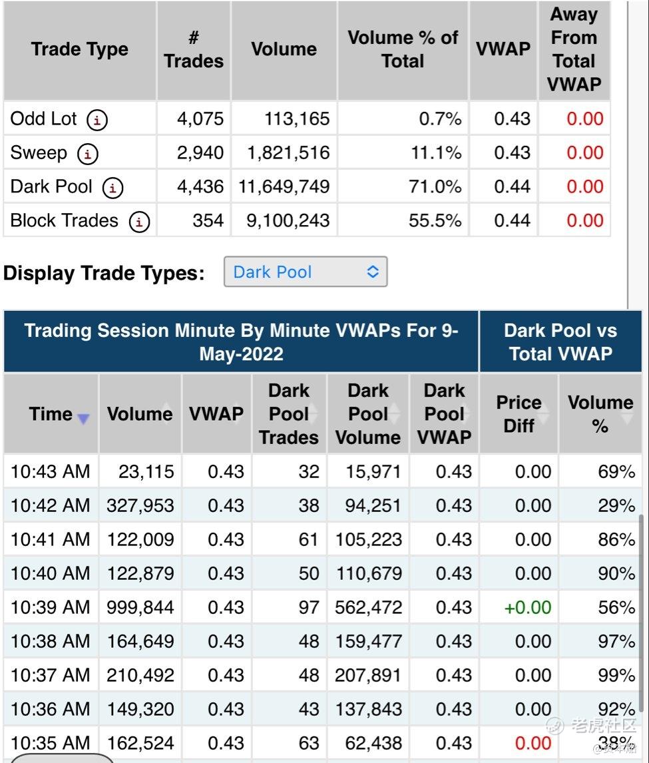Sort table by Volume column

tap(140, 414)
